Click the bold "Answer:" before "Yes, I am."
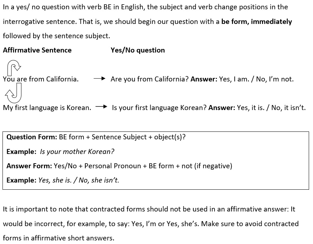Viewport: 313px width, 244px height. (204, 79)
